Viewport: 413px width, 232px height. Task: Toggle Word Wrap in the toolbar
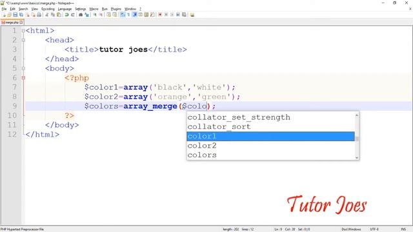pos(123,15)
